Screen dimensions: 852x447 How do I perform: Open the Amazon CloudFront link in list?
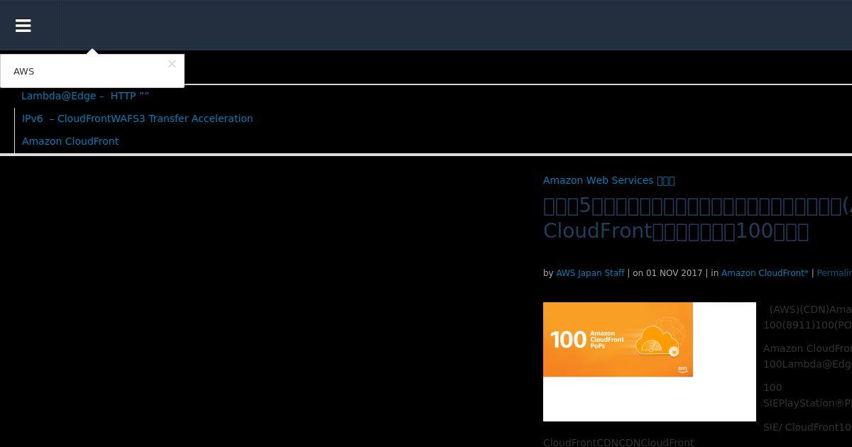(x=70, y=141)
